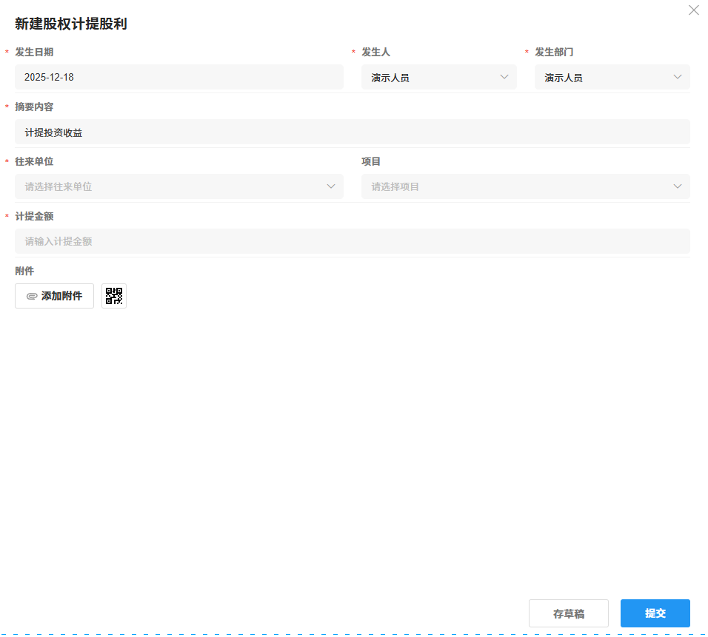Expand the 发生人 dropdown arrow
708x637 pixels.
tap(504, 77)
